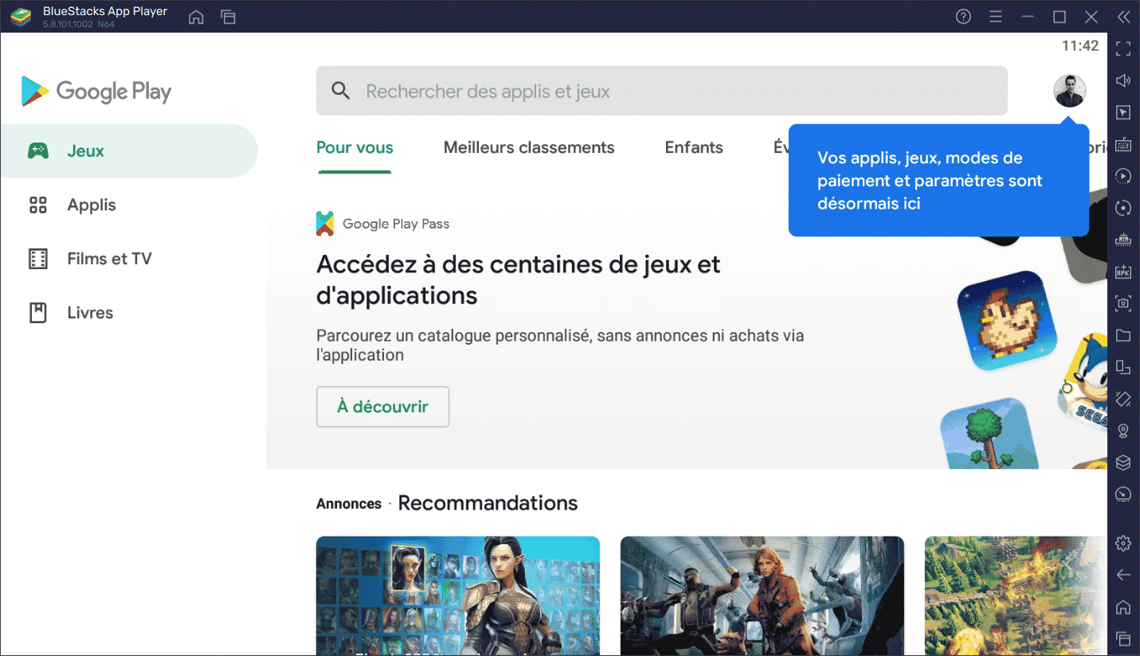Install an APK via the sidebar

[1123, 271]
